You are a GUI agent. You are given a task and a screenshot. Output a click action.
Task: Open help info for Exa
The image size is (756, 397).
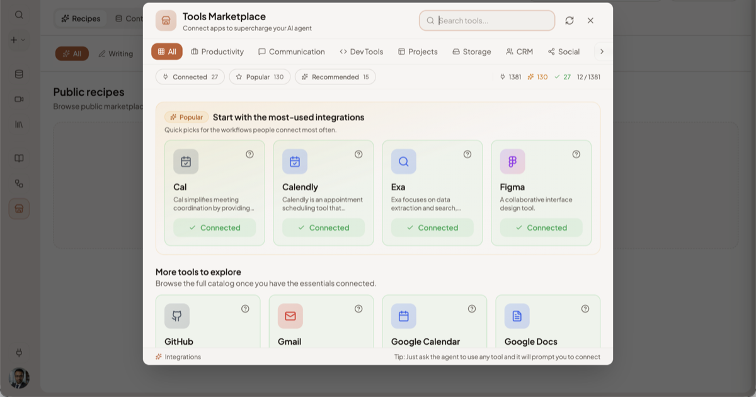467,154
